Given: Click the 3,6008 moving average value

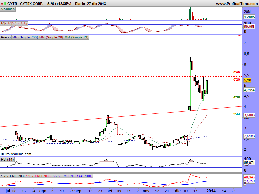Looking at the screenshot, I should coord(249,115).
